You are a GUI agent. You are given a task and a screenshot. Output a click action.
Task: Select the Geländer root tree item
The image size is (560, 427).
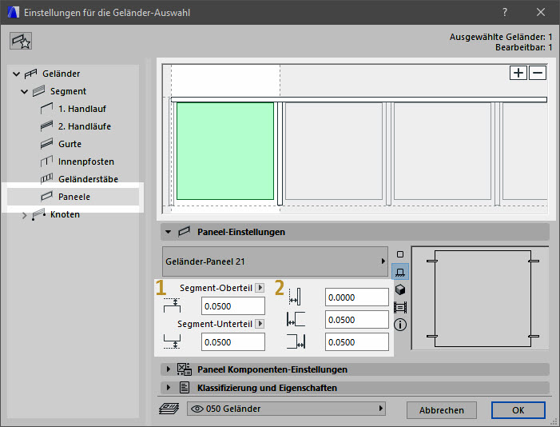tap(61, 74)
